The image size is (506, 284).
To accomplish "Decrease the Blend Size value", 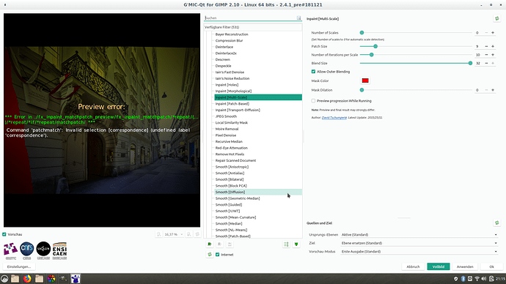I will 486,63.
